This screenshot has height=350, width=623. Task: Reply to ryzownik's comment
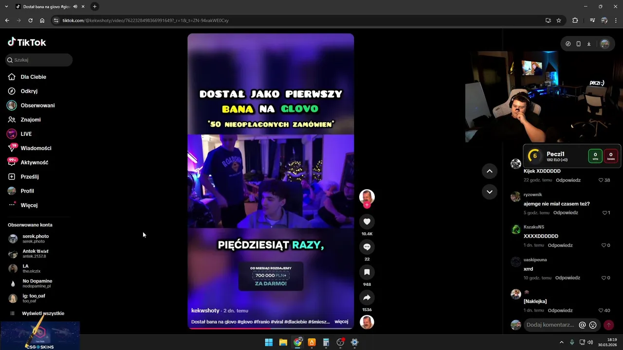[566, 212]
